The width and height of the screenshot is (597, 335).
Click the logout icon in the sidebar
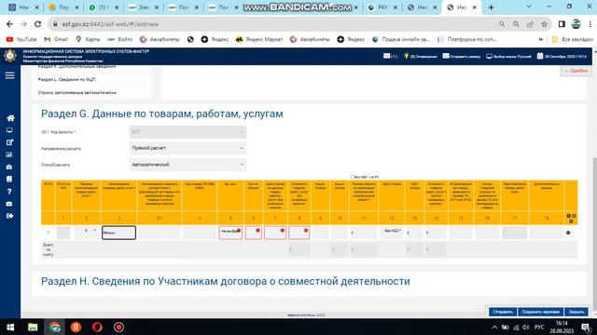point(9,216)
